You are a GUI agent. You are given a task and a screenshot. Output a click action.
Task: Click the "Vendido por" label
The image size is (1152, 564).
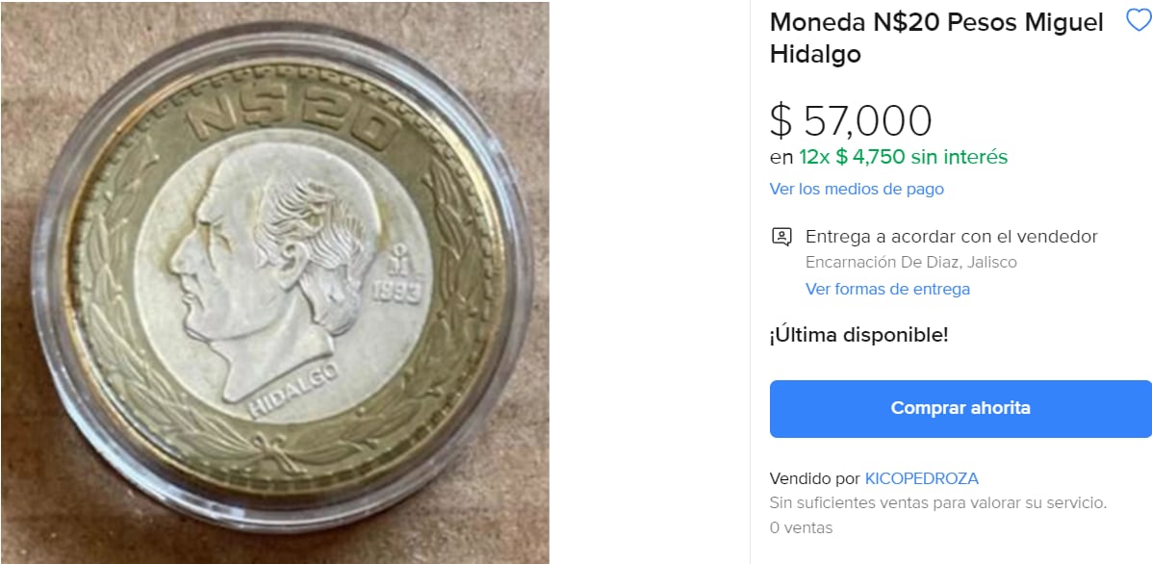tap(814, 478)
